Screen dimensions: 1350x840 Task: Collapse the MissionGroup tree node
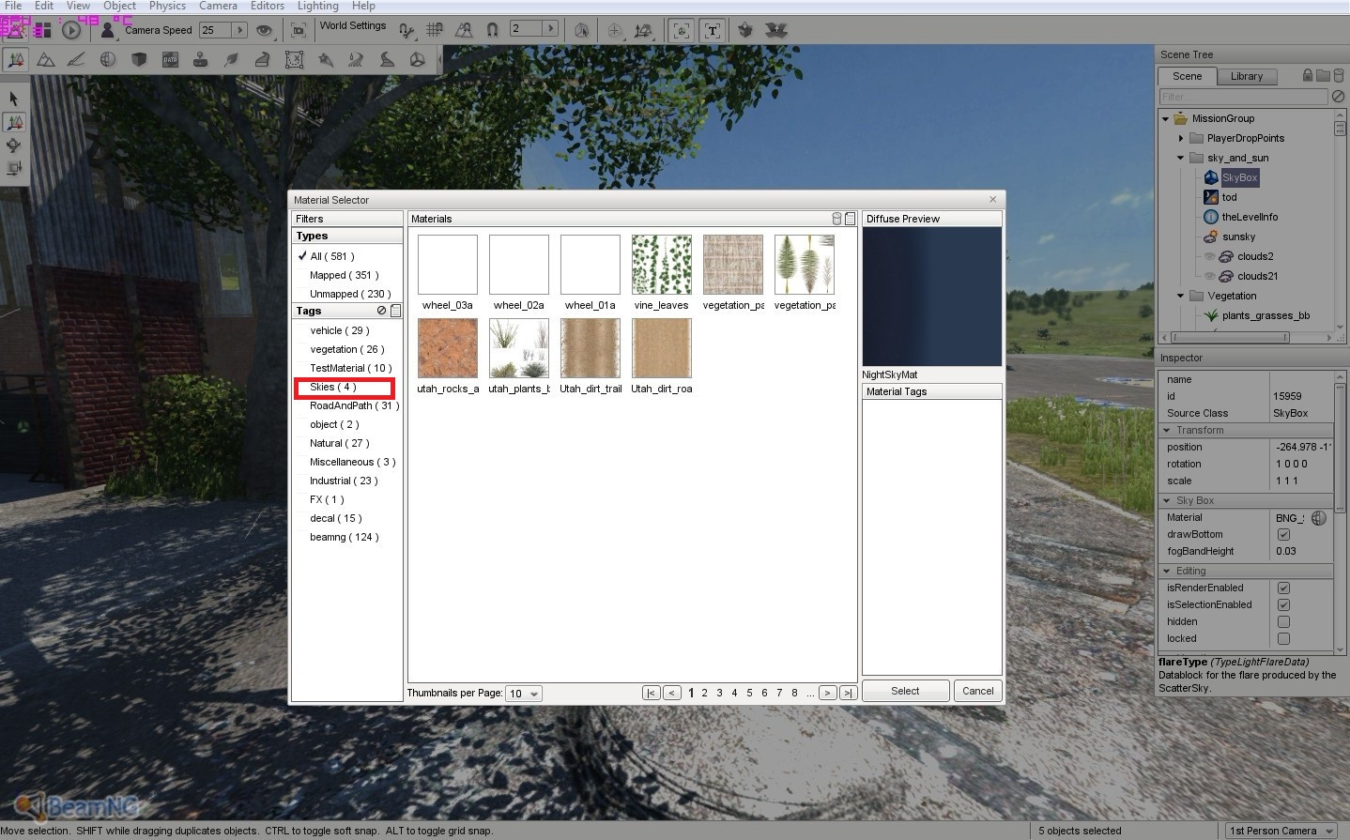(x=1165, y=119)
